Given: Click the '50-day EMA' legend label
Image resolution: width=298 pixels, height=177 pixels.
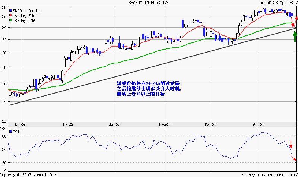Looking at the screenshot, I should (x=24, y=20).
